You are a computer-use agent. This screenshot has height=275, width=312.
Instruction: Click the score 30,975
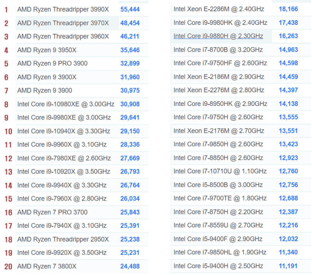pos(130,90)
